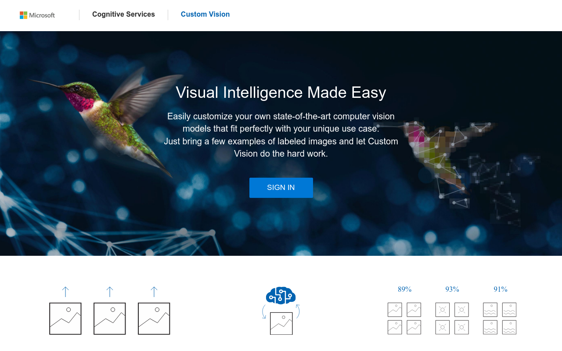Click the 89% accuracy label
562x351 pixels.
(x=404, y=290)
